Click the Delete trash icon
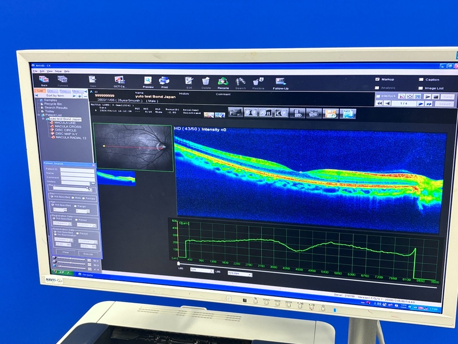The image size is (458, 344). [206, 82]
